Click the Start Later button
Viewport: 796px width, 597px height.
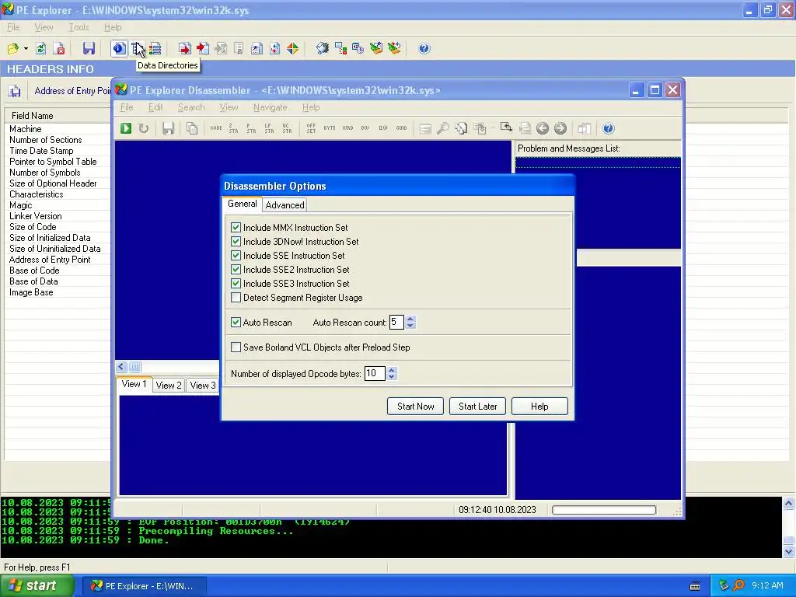(x=477, y=406)
